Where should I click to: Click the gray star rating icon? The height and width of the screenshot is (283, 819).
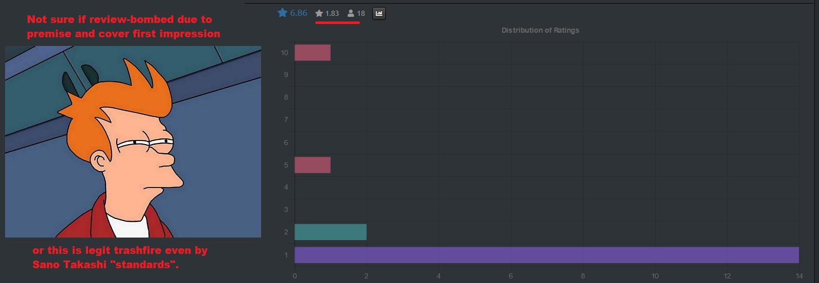319,13
